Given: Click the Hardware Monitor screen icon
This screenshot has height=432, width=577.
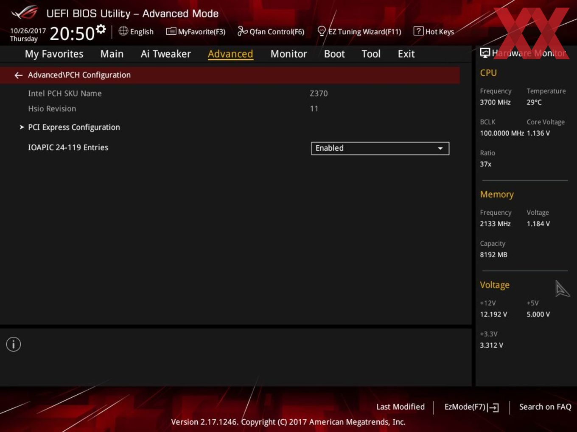Looking at the screenshot, I should pyautogui.click(x=485, y=53).
